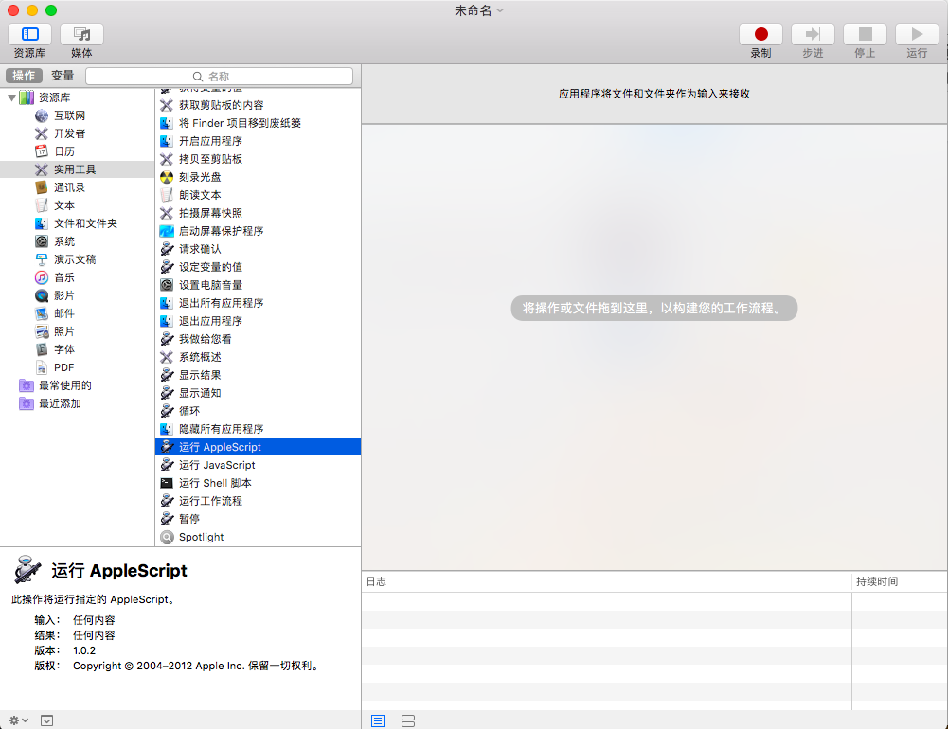Switch to the 变量 variables tab
This screenshot has width=948, height=729.
(63, 76)
